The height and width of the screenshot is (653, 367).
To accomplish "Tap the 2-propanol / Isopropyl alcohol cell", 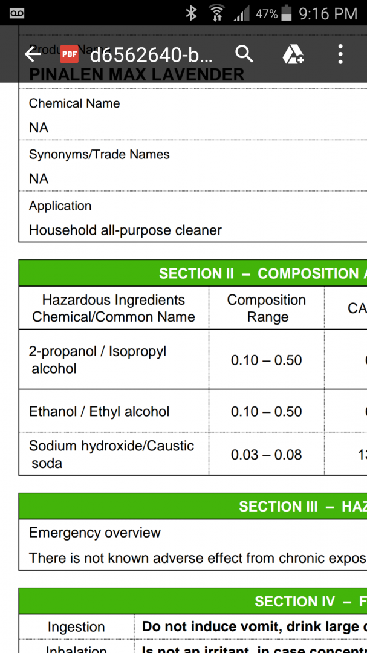I will 98,360.
